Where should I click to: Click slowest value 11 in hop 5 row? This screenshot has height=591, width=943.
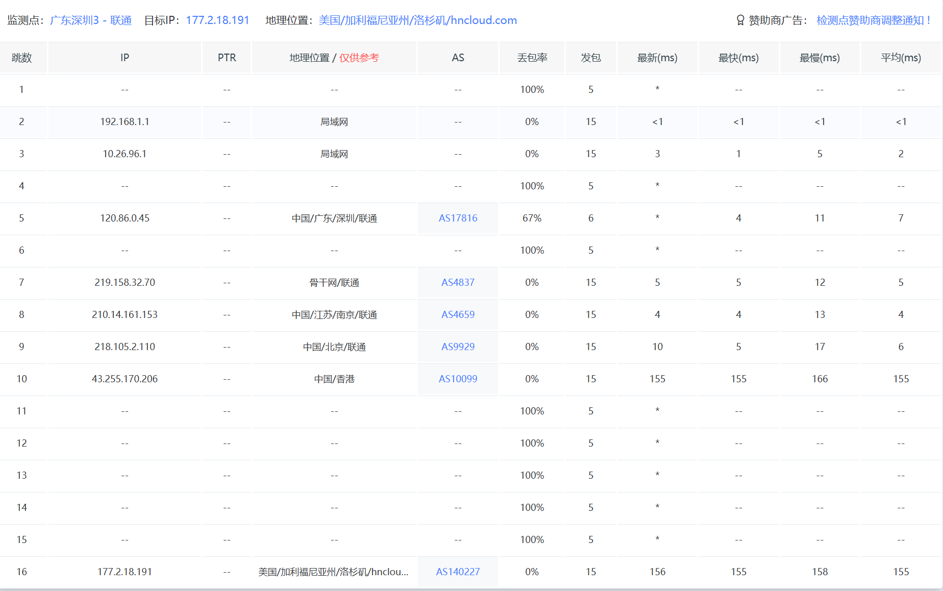[820, 218]
